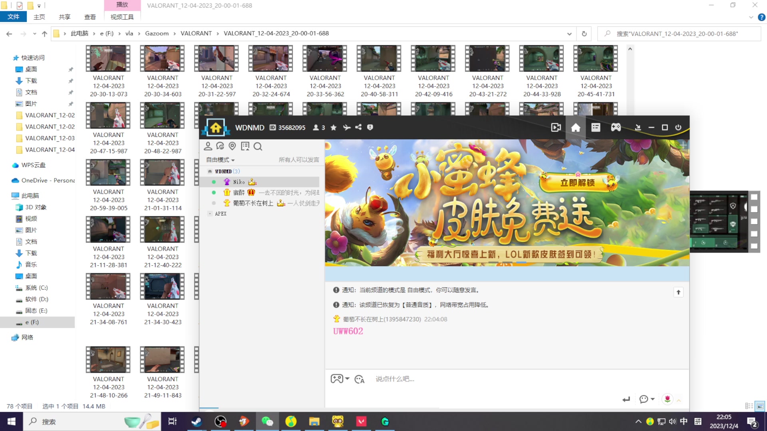
Task: Click the power exit icon in YY header
Action: (678, 128)
